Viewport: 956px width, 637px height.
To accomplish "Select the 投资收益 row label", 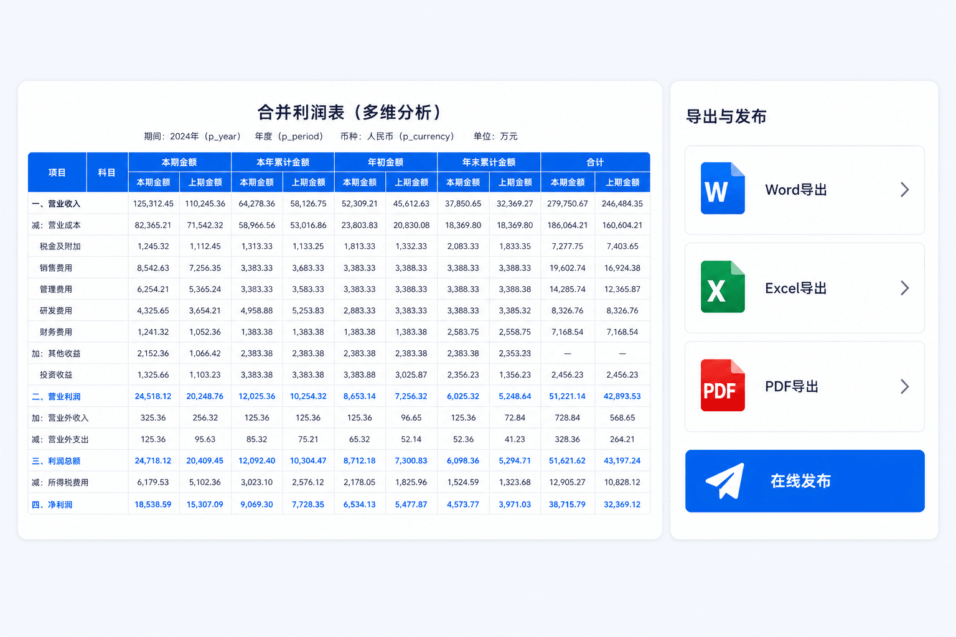I will [56, 375].
